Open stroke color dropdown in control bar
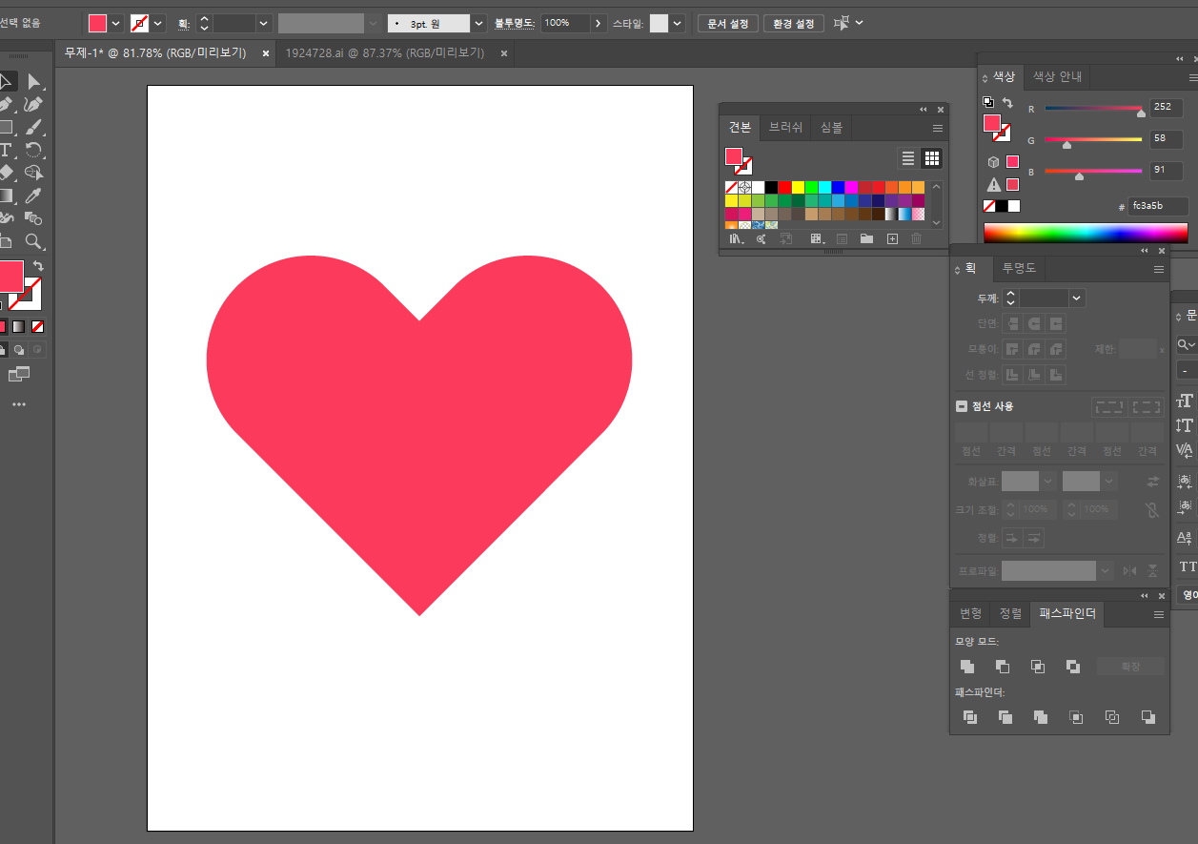 coord(158,23)
